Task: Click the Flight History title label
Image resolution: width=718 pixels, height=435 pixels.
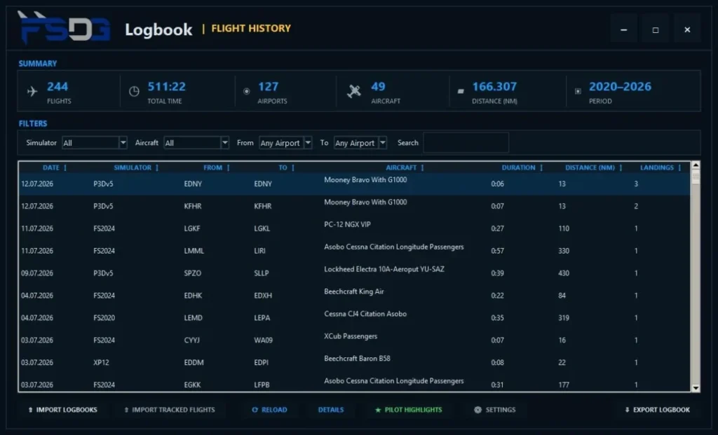Action: click(251, 28)
